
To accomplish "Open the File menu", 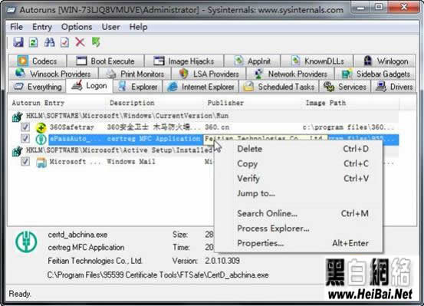I will click(x=16, y=27).
